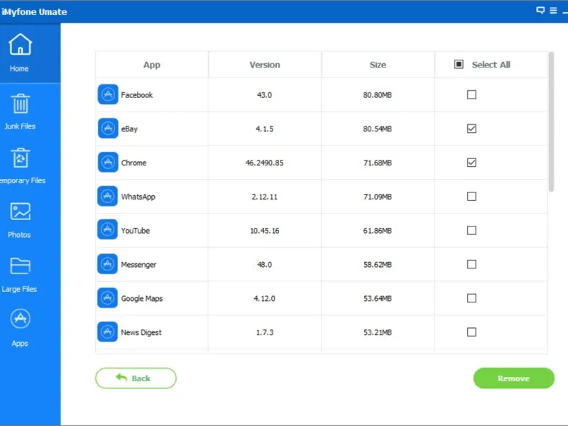Click Facebook size 80.80MB

378,95
